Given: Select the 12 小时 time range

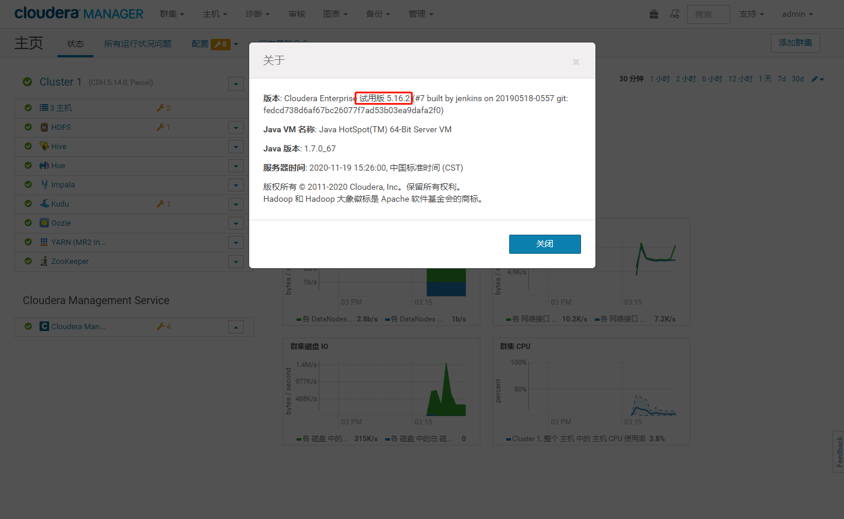Looking at the screenshot, I should (x=740, y=79).
